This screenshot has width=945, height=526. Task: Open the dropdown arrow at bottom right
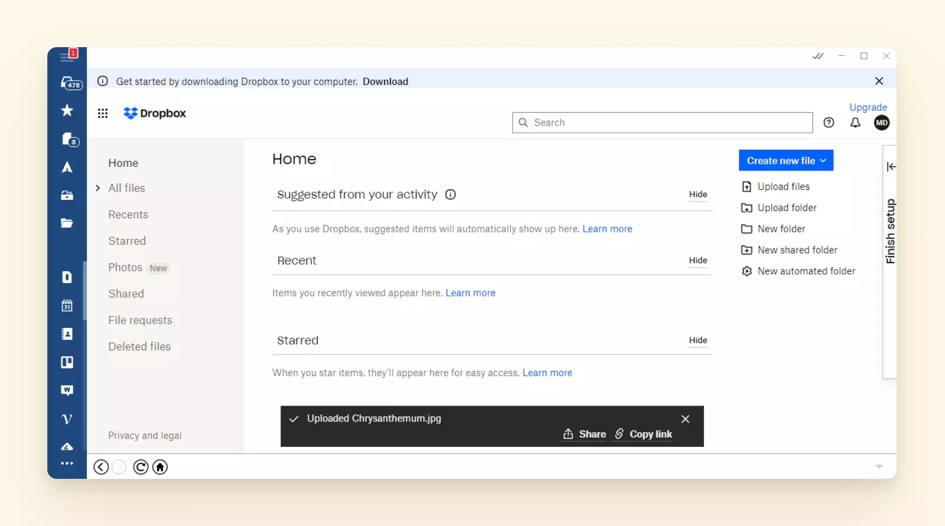point(879,466)
